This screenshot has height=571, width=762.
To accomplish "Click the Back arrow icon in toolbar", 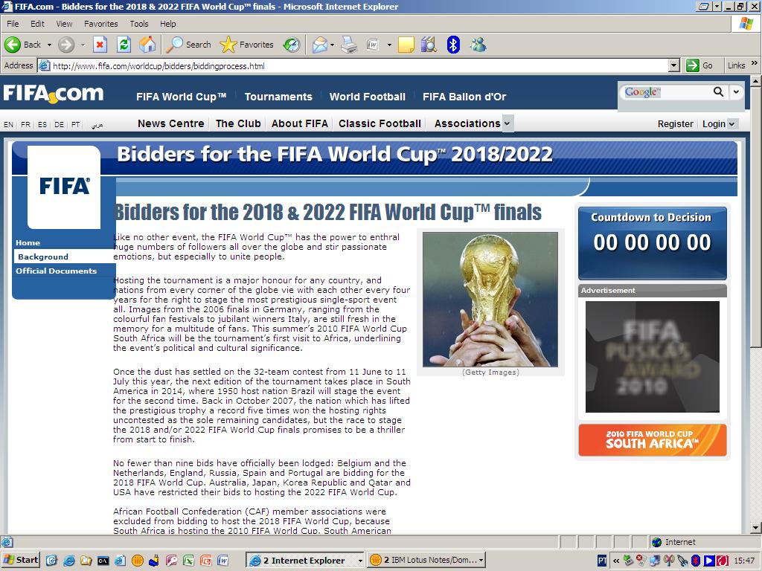I will click(12, 45).
